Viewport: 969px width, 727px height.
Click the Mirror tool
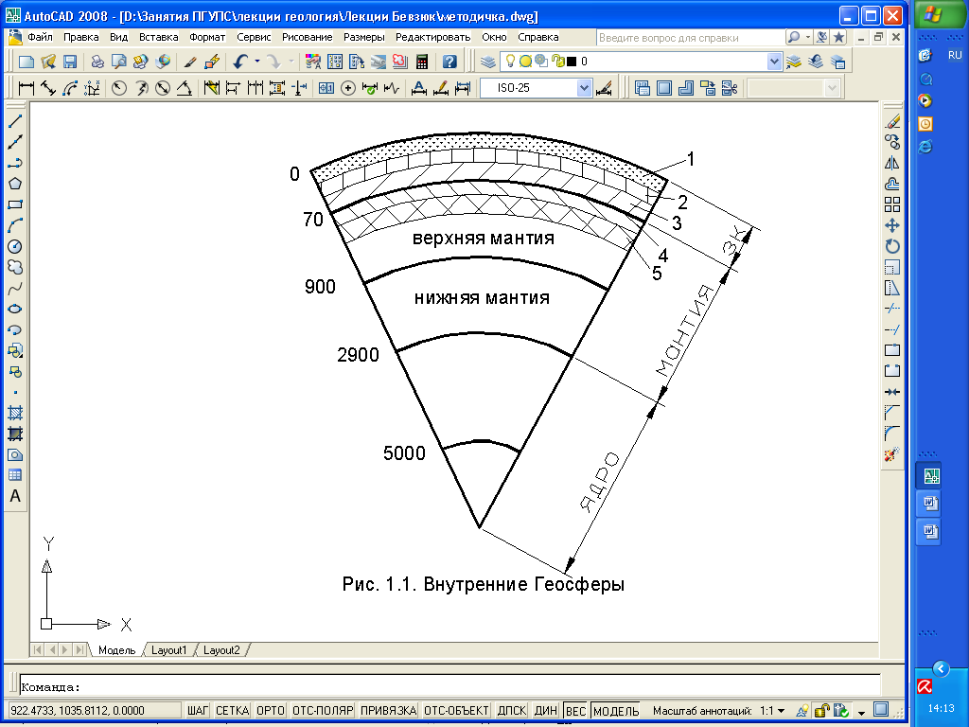pyautogui.click(x=891, y=163)
